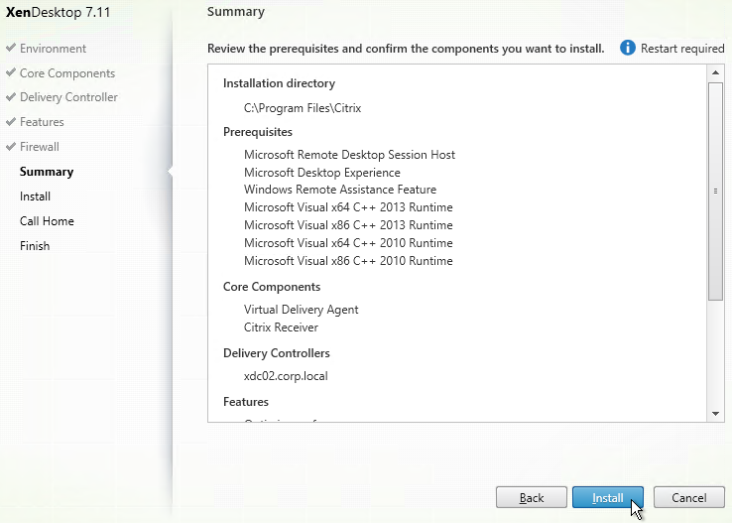Viewport: 732px width, 523px height.
Task: Click the info icon beside Restart required
Action: 628,48
